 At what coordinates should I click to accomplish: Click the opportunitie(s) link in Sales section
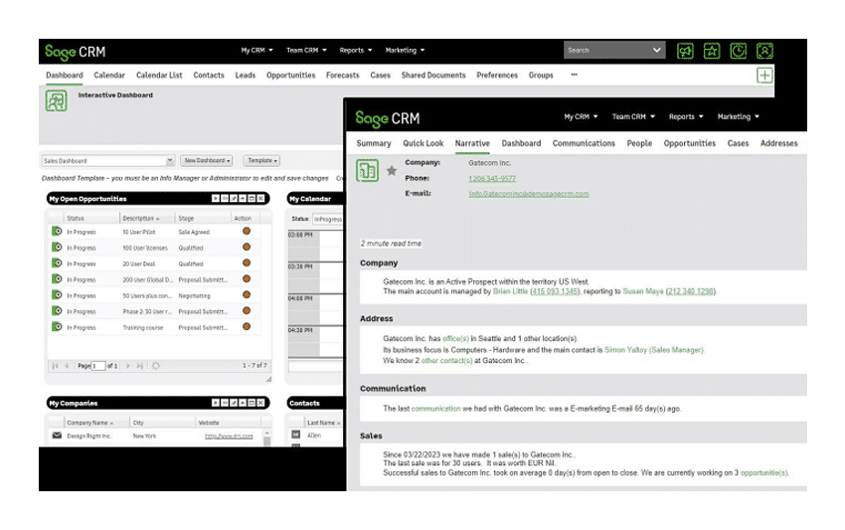(763, 473)
